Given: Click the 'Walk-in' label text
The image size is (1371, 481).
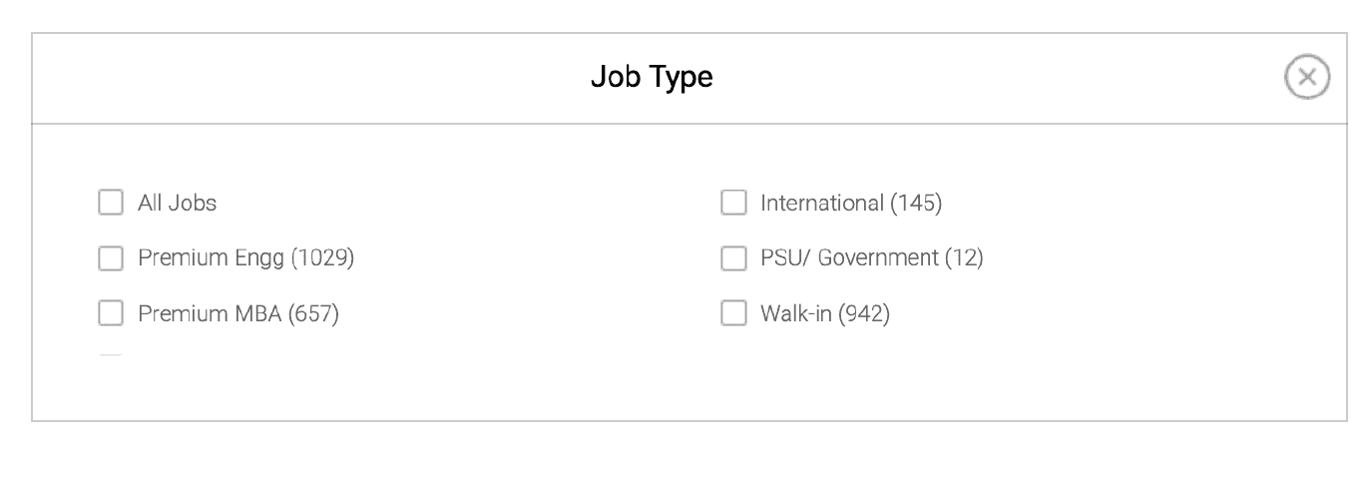Looking at the screenshot, I should tap(797, 314).
